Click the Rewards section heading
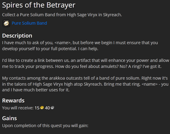This screenshot has height=134, width=170. [13, 100]
